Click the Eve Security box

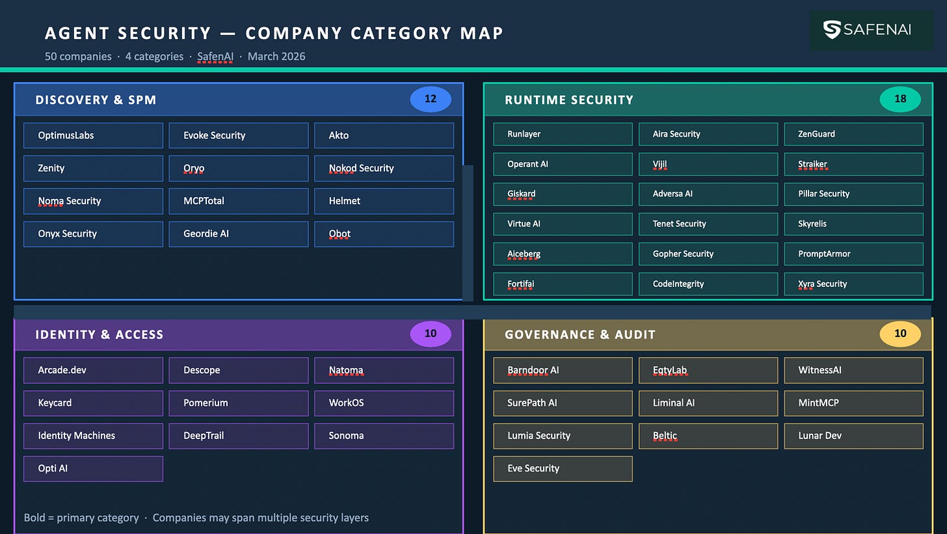click(x=563, y=469)
